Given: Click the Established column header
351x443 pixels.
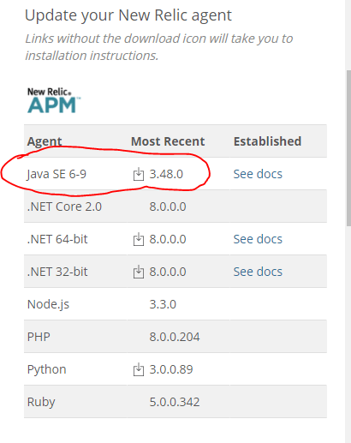Looking at the screenshot, I should (267, 141).
